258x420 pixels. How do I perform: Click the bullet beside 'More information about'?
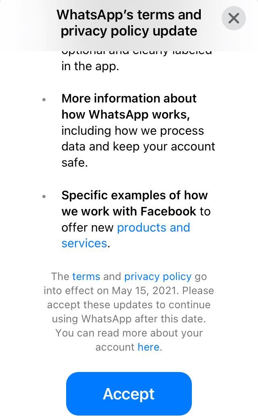pyautogui.click(x=44, y=100)
